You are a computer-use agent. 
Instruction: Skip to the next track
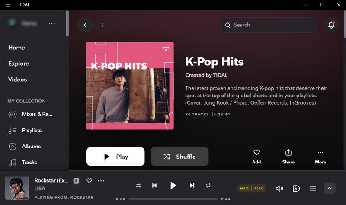(192, 186)
